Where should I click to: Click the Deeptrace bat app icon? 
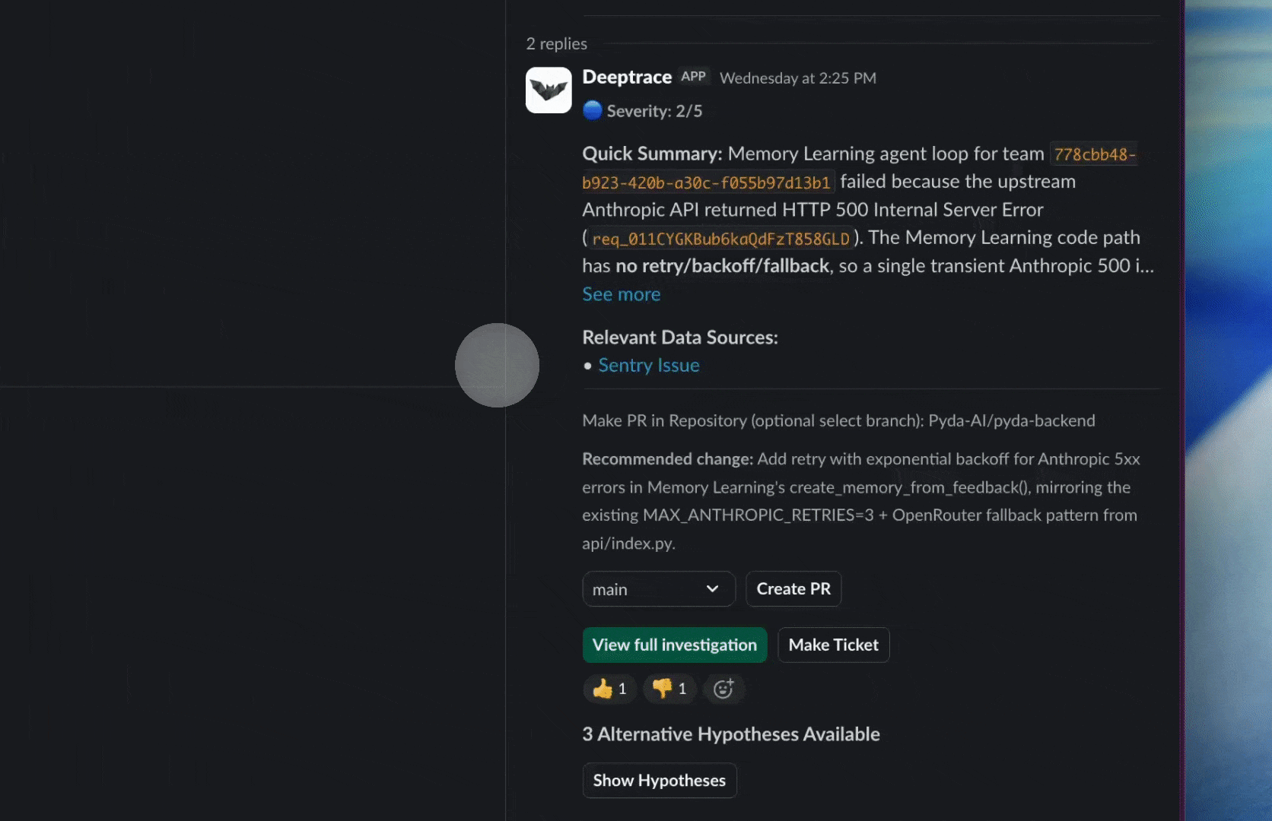pyautogui.click(x=548, y=90)
